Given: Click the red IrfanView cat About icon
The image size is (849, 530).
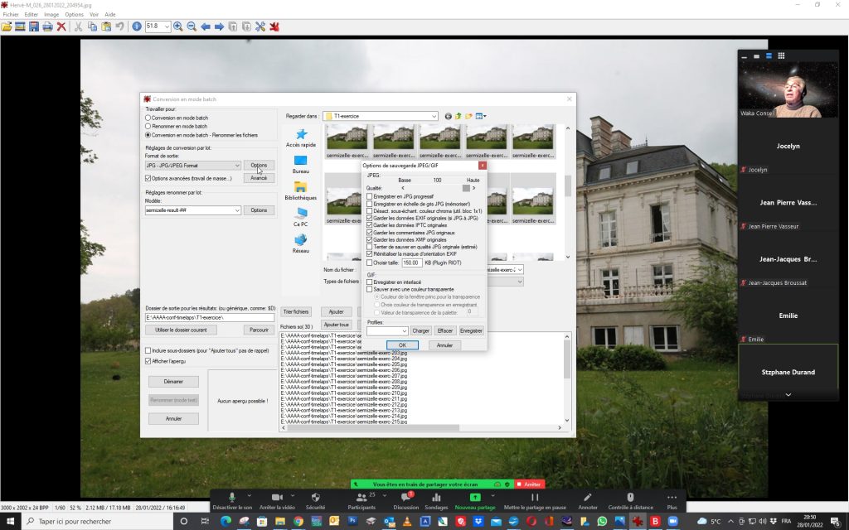Looking at the screenshot, I should coord(274,26).
